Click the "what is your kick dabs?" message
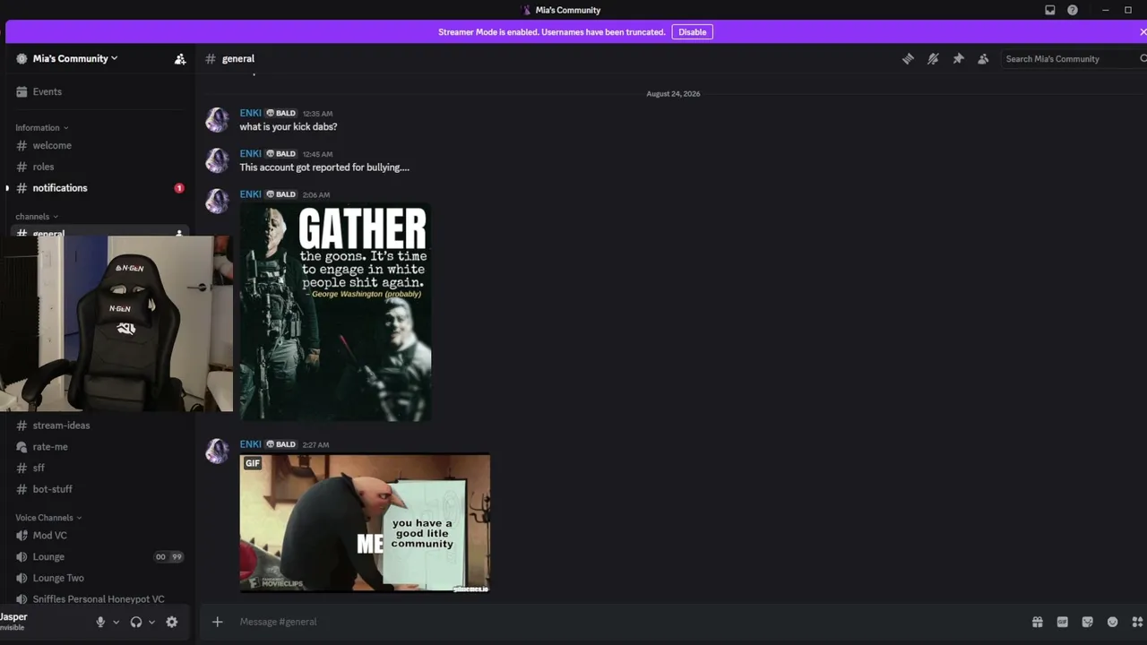 coord(289,127)
